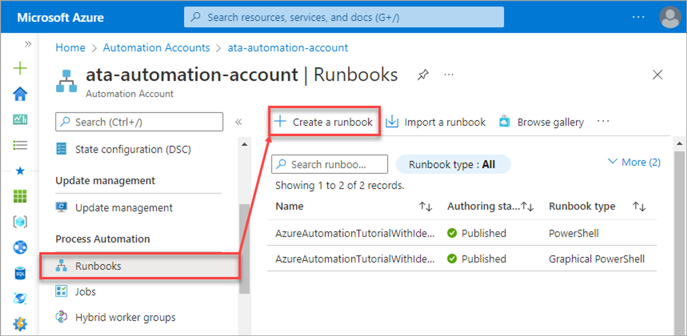
Task: Click Home in the breadcrumb
Action: [x=70, y=48]
